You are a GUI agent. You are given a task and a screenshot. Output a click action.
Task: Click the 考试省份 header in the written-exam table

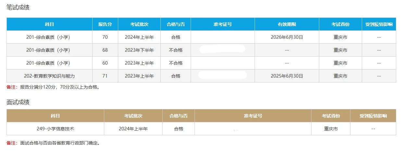tap(340, 24)
